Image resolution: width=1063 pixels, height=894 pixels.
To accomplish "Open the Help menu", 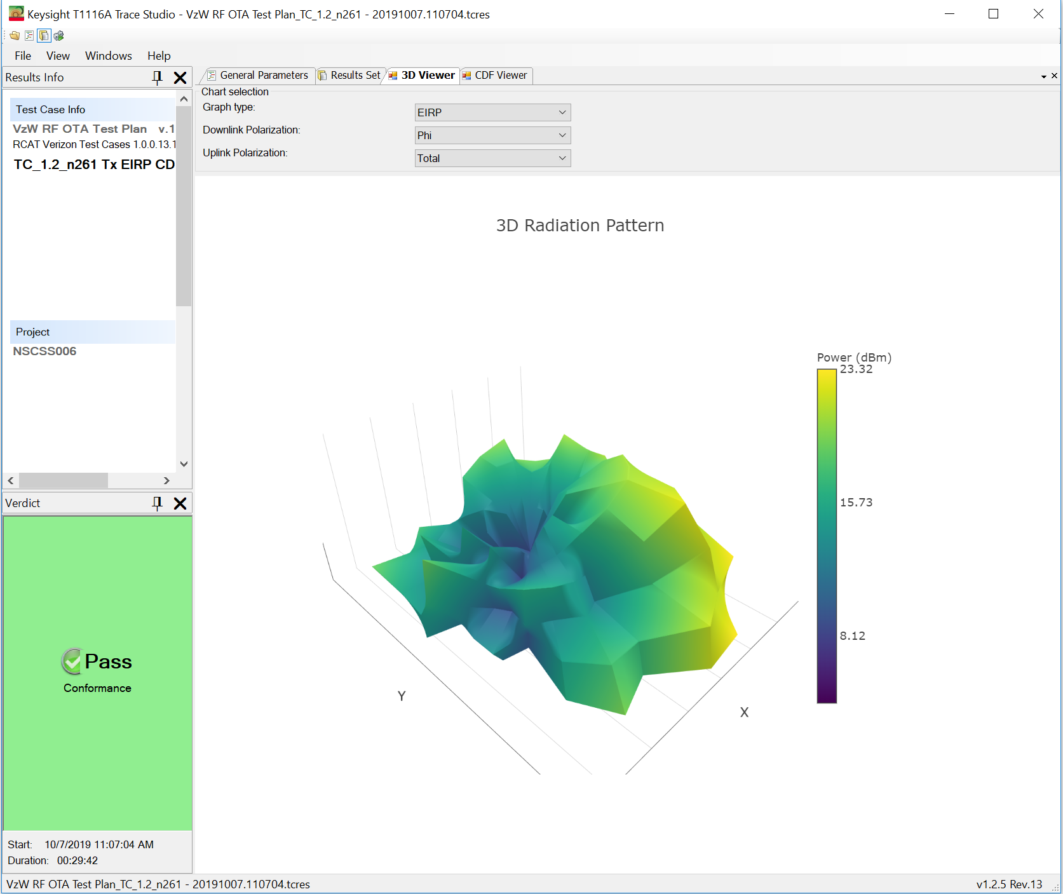I will pyautogui.click(x=159, y=56).
